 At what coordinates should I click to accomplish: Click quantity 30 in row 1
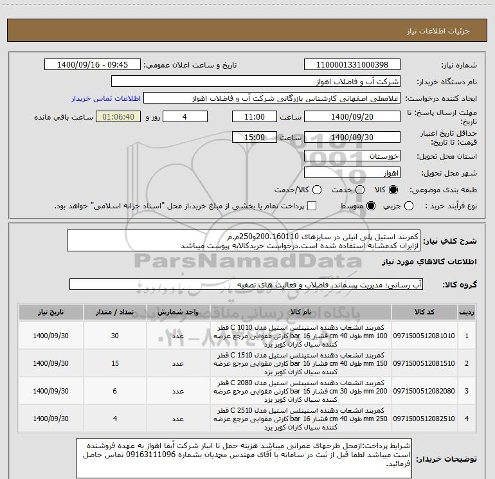[114, 336]
